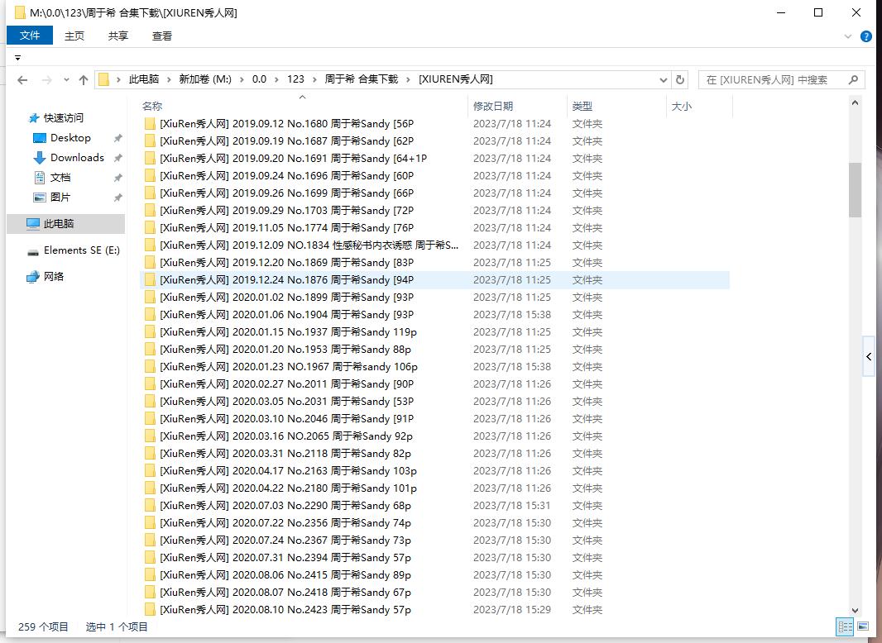Click folder icon of No.1899 row
This screenshot has height=643, width=882.
pyautogui.click(x=151, y=298)
